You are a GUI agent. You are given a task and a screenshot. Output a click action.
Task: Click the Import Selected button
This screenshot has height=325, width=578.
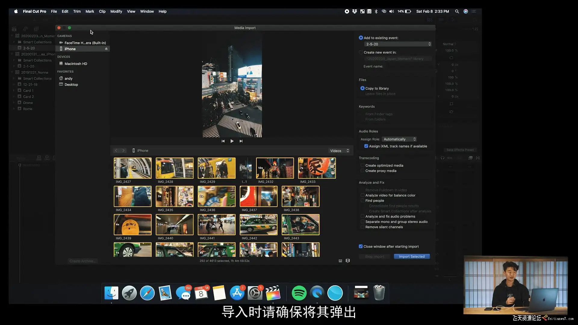point(412,257)
